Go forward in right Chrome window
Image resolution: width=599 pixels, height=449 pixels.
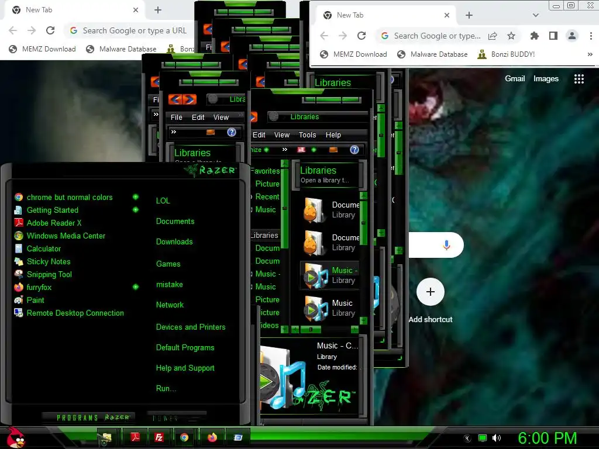pyautogui.click(x=343, y=36)
